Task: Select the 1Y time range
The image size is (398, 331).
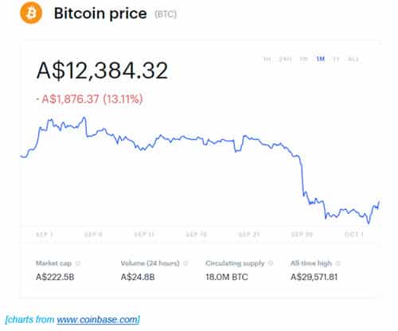Action: [336, 59]
